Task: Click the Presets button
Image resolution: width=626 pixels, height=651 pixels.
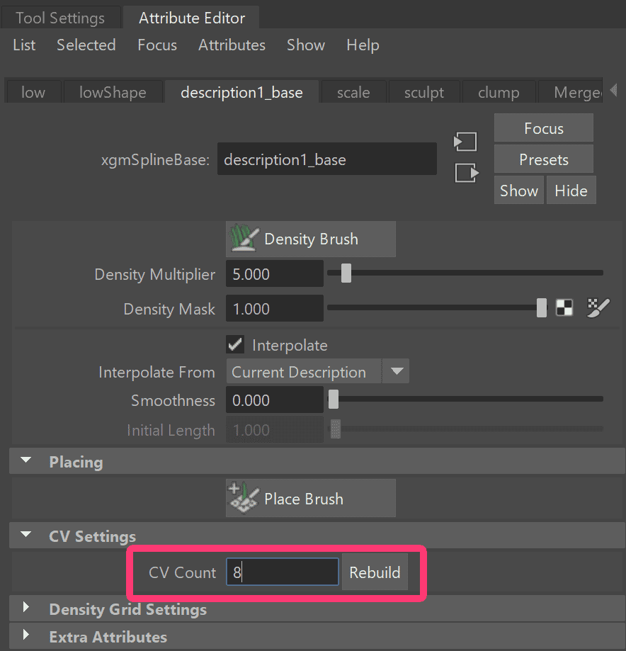Action: click(543, 159)
